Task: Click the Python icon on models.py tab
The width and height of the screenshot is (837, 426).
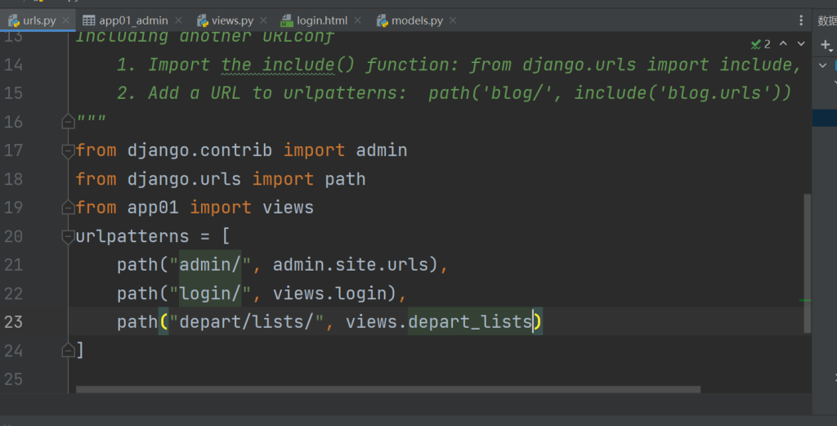Action: point(382,20)
